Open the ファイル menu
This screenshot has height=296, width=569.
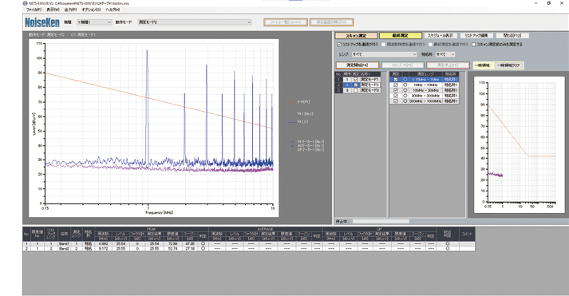click(x=34, y=10)
